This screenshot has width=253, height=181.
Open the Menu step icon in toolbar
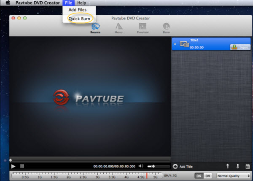click(118, 28)
